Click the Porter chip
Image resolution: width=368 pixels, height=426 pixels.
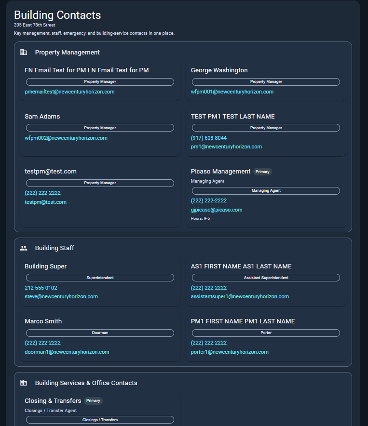coord(266,333)
